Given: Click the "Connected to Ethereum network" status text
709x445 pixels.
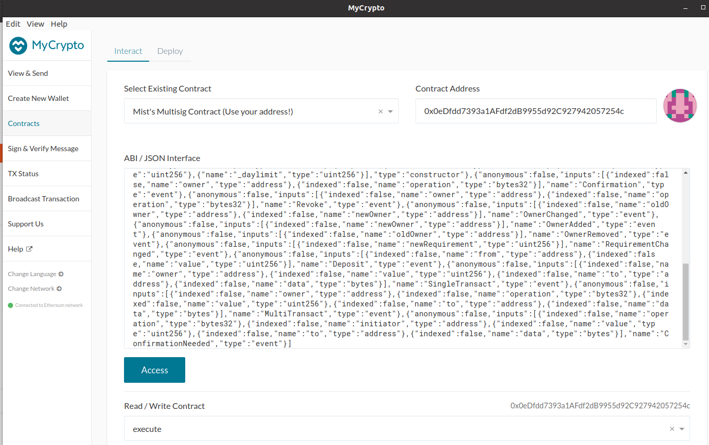Looking at the screenshot, I should pyautogui.click(x=49, y=305).
